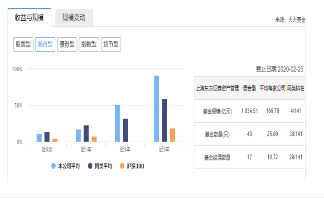Click the 25.80 average cell
The image size is (324, 198).
click(x=272, y=134)
